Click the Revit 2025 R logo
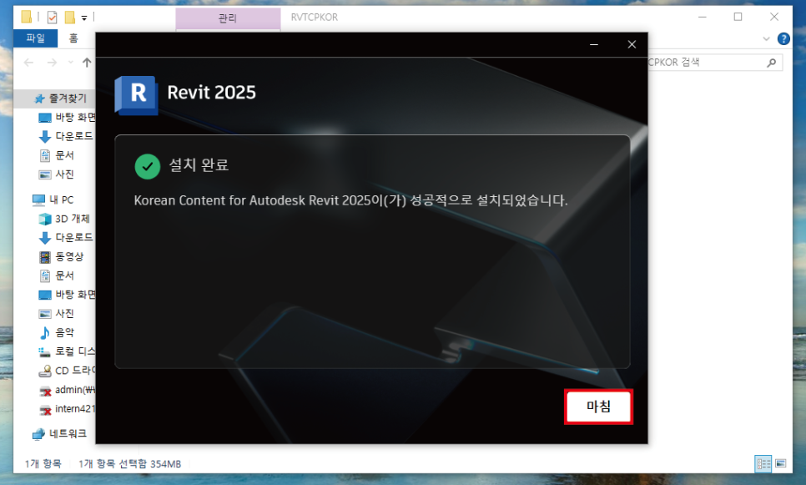Viewport: 806px width, 485px height. pyautogui.click(x=136, y=94)
